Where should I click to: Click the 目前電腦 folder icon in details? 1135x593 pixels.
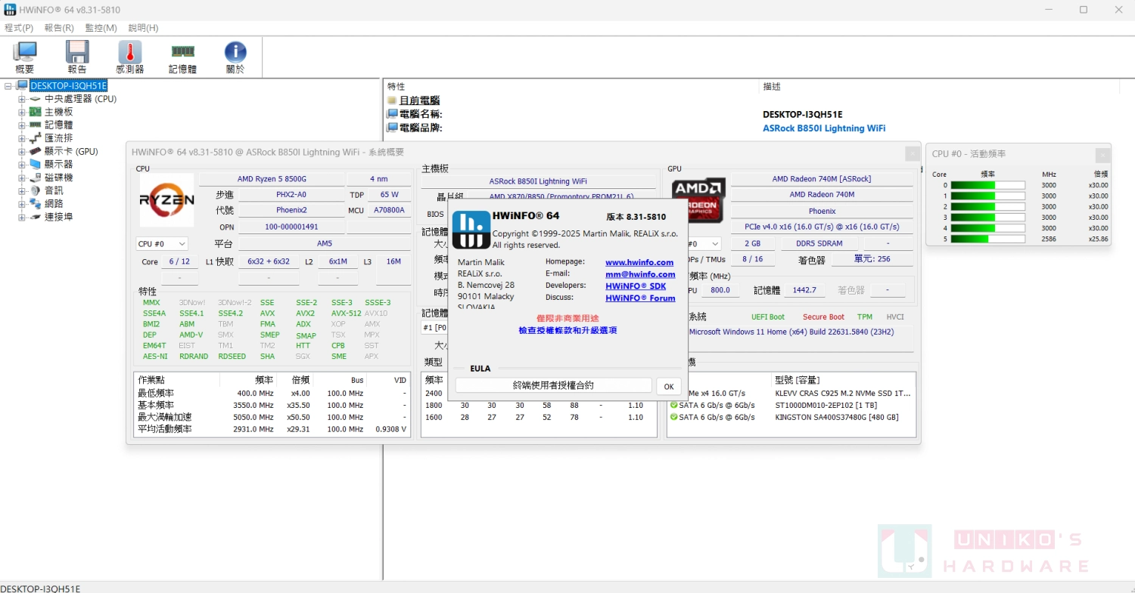pyautogui.click(x=392, y=100)
